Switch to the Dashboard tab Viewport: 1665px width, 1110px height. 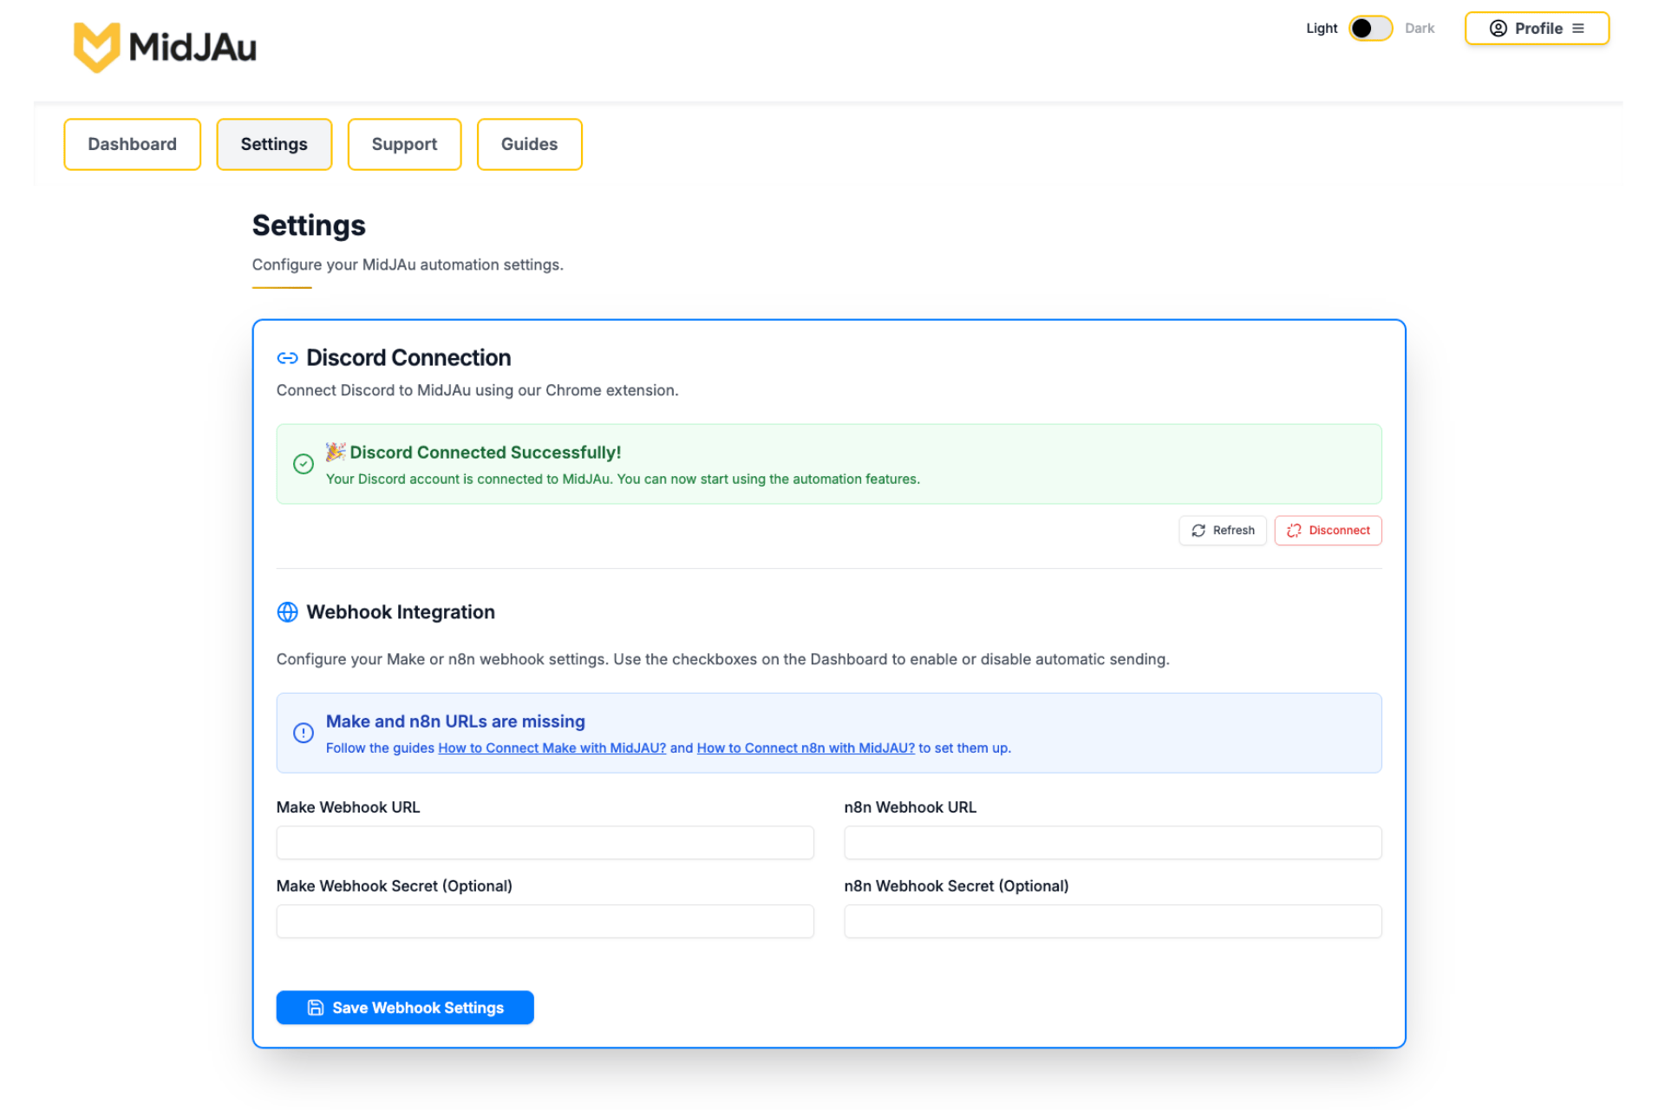tap(132, 144)
